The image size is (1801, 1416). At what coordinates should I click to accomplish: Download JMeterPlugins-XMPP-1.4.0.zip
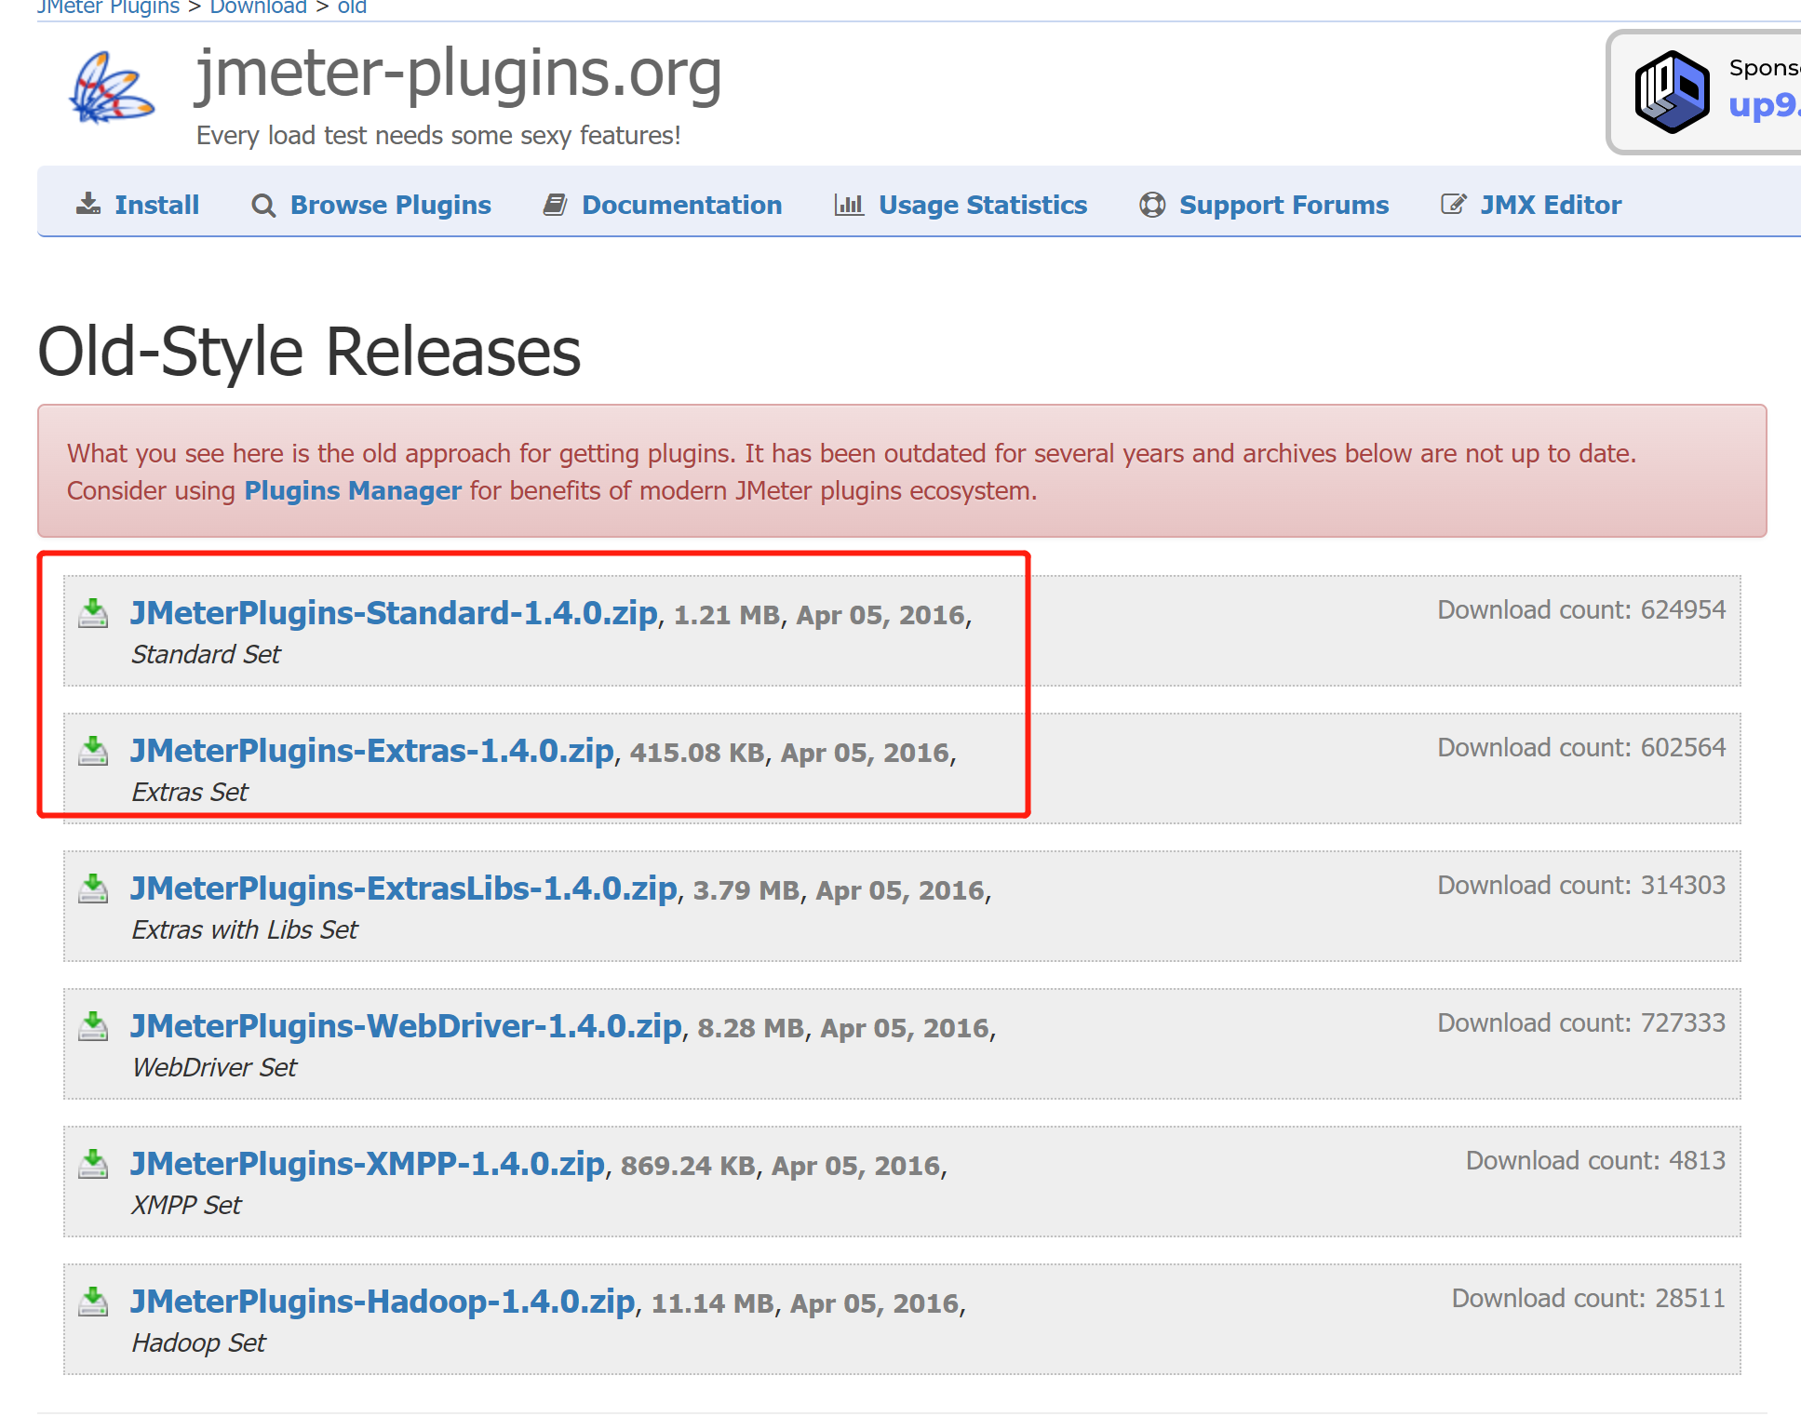coord(368,1164)
